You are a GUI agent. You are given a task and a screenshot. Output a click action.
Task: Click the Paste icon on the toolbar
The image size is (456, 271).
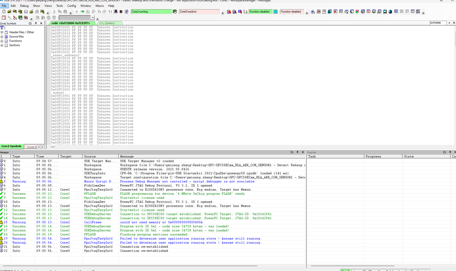[64, 11]
